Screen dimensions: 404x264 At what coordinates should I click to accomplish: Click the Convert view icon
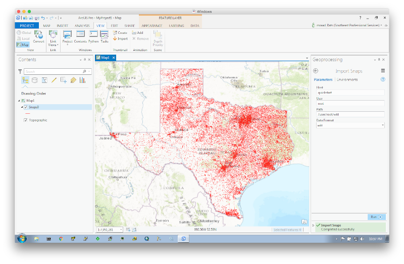coord(39,36)
